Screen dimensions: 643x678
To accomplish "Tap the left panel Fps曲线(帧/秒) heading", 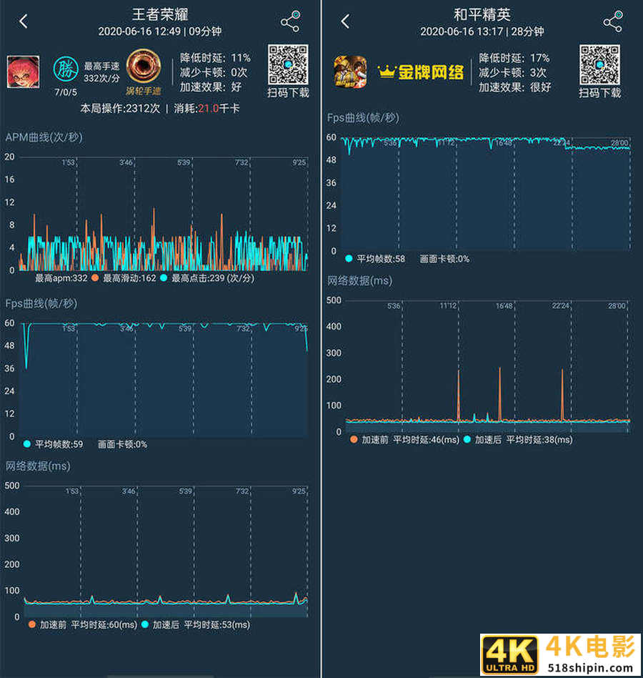I will click(x=41, y=303).
